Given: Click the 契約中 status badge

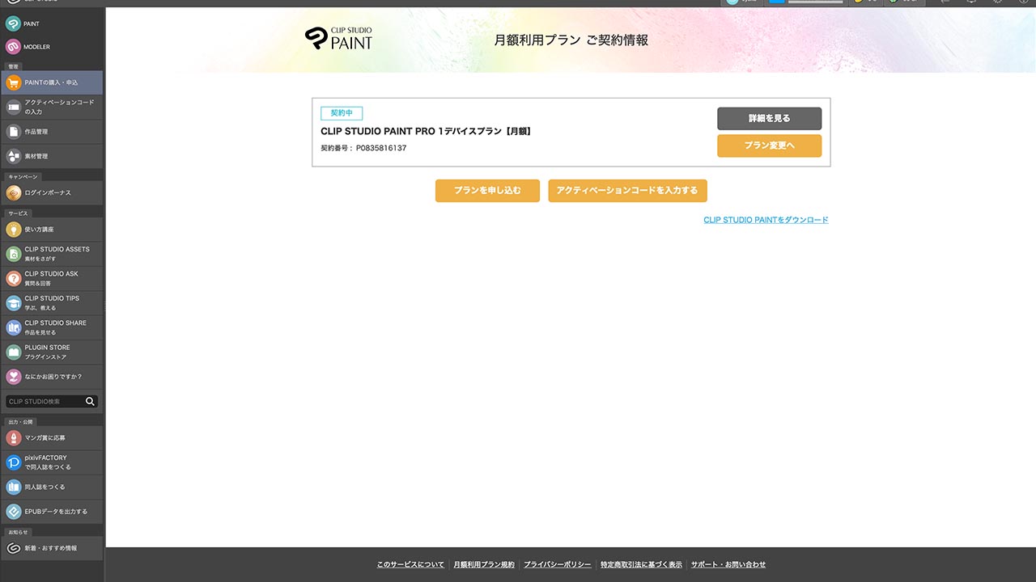Looking at the screenshot, I should (x=342, y=113).
